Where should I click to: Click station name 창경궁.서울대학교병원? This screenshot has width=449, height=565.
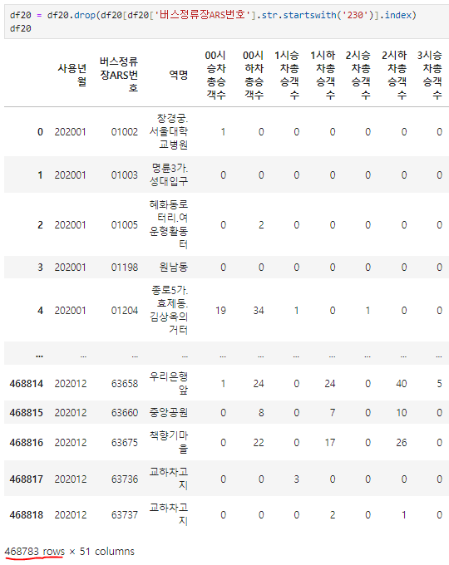coord(169,131)
